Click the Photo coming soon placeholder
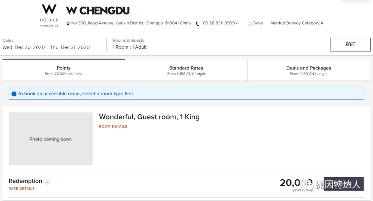Screen dimensions: 373x201 (x=51, y=139)
